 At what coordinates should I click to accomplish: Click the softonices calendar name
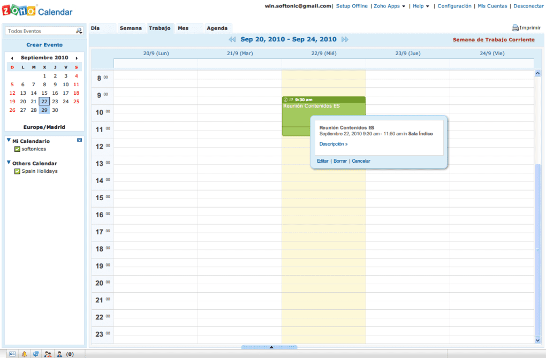pyautogui.click(x=34, y=149)
